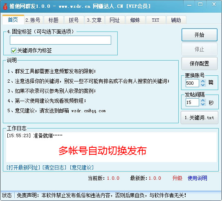Viewport: 222px width, 201px height.
Task: Close the 推他网群发 window
Action: point(214,5)
